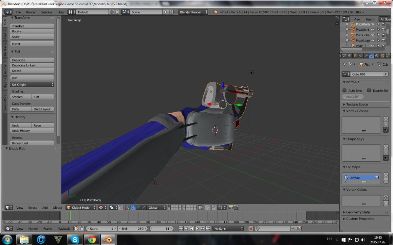393x245 pixels.
Task: Click the Smooth shading button
Action: tap(21, 97)
